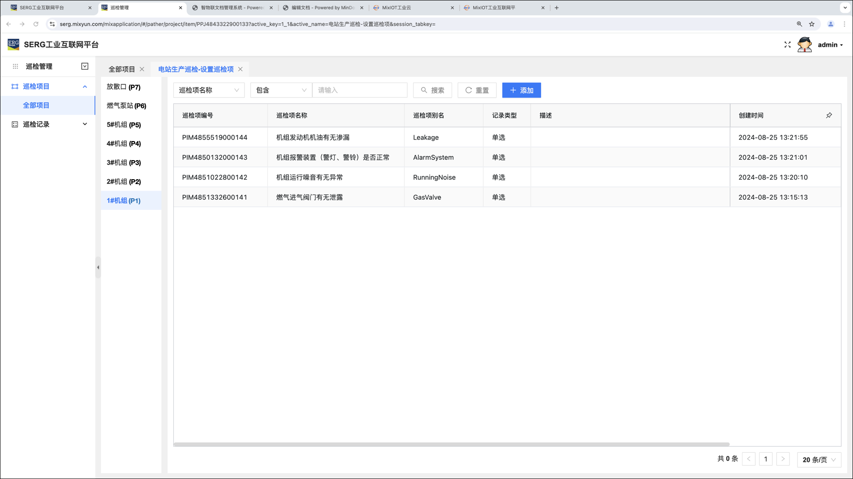The image size is (853, 479).
Task: Bookmark page with the star icon
Action: tap(812, 24)
